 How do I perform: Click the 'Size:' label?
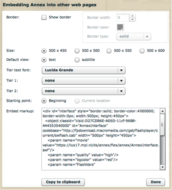point(10,51)
